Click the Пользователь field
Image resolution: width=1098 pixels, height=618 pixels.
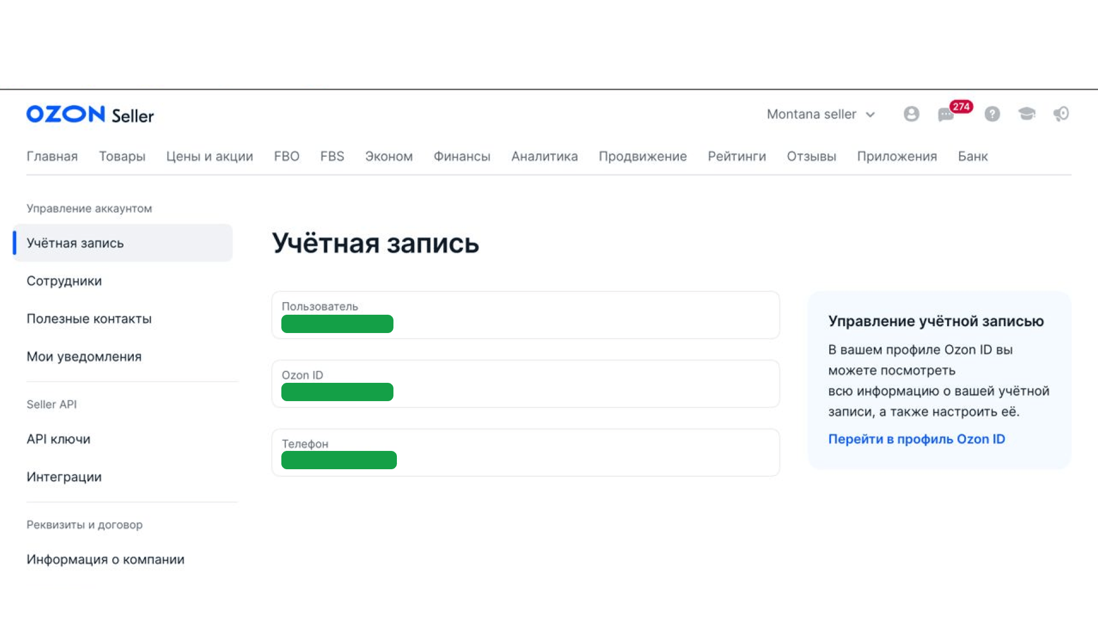pyautogui.click(x=526, y=315)
